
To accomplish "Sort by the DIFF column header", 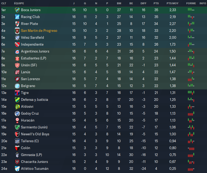I will click(x=143, y=3).
